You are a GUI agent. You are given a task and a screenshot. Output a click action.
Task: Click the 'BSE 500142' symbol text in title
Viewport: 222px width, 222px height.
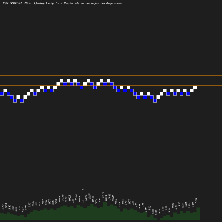pos(12,4)
